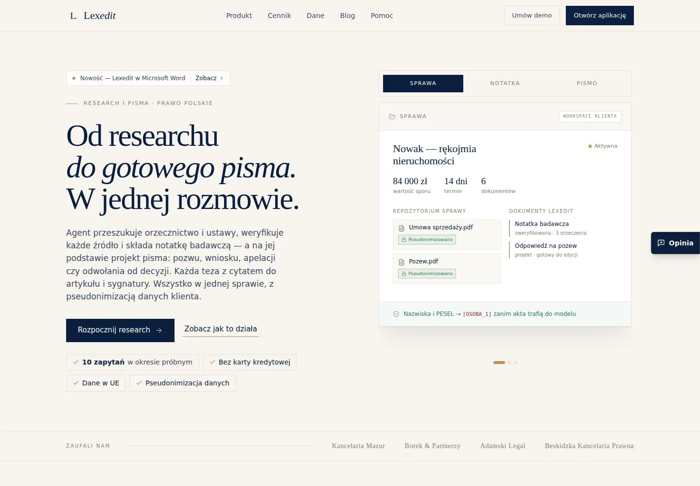Click the Umowa sprzedaży.pdf file name
Viewport: 700px width, 486px height.
click(441, 227)
